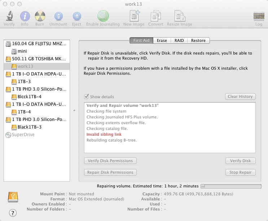Viewport: 268px width, 221px height.
Task: Click the sidebar splitter handle dot
Action: point(74,110)
